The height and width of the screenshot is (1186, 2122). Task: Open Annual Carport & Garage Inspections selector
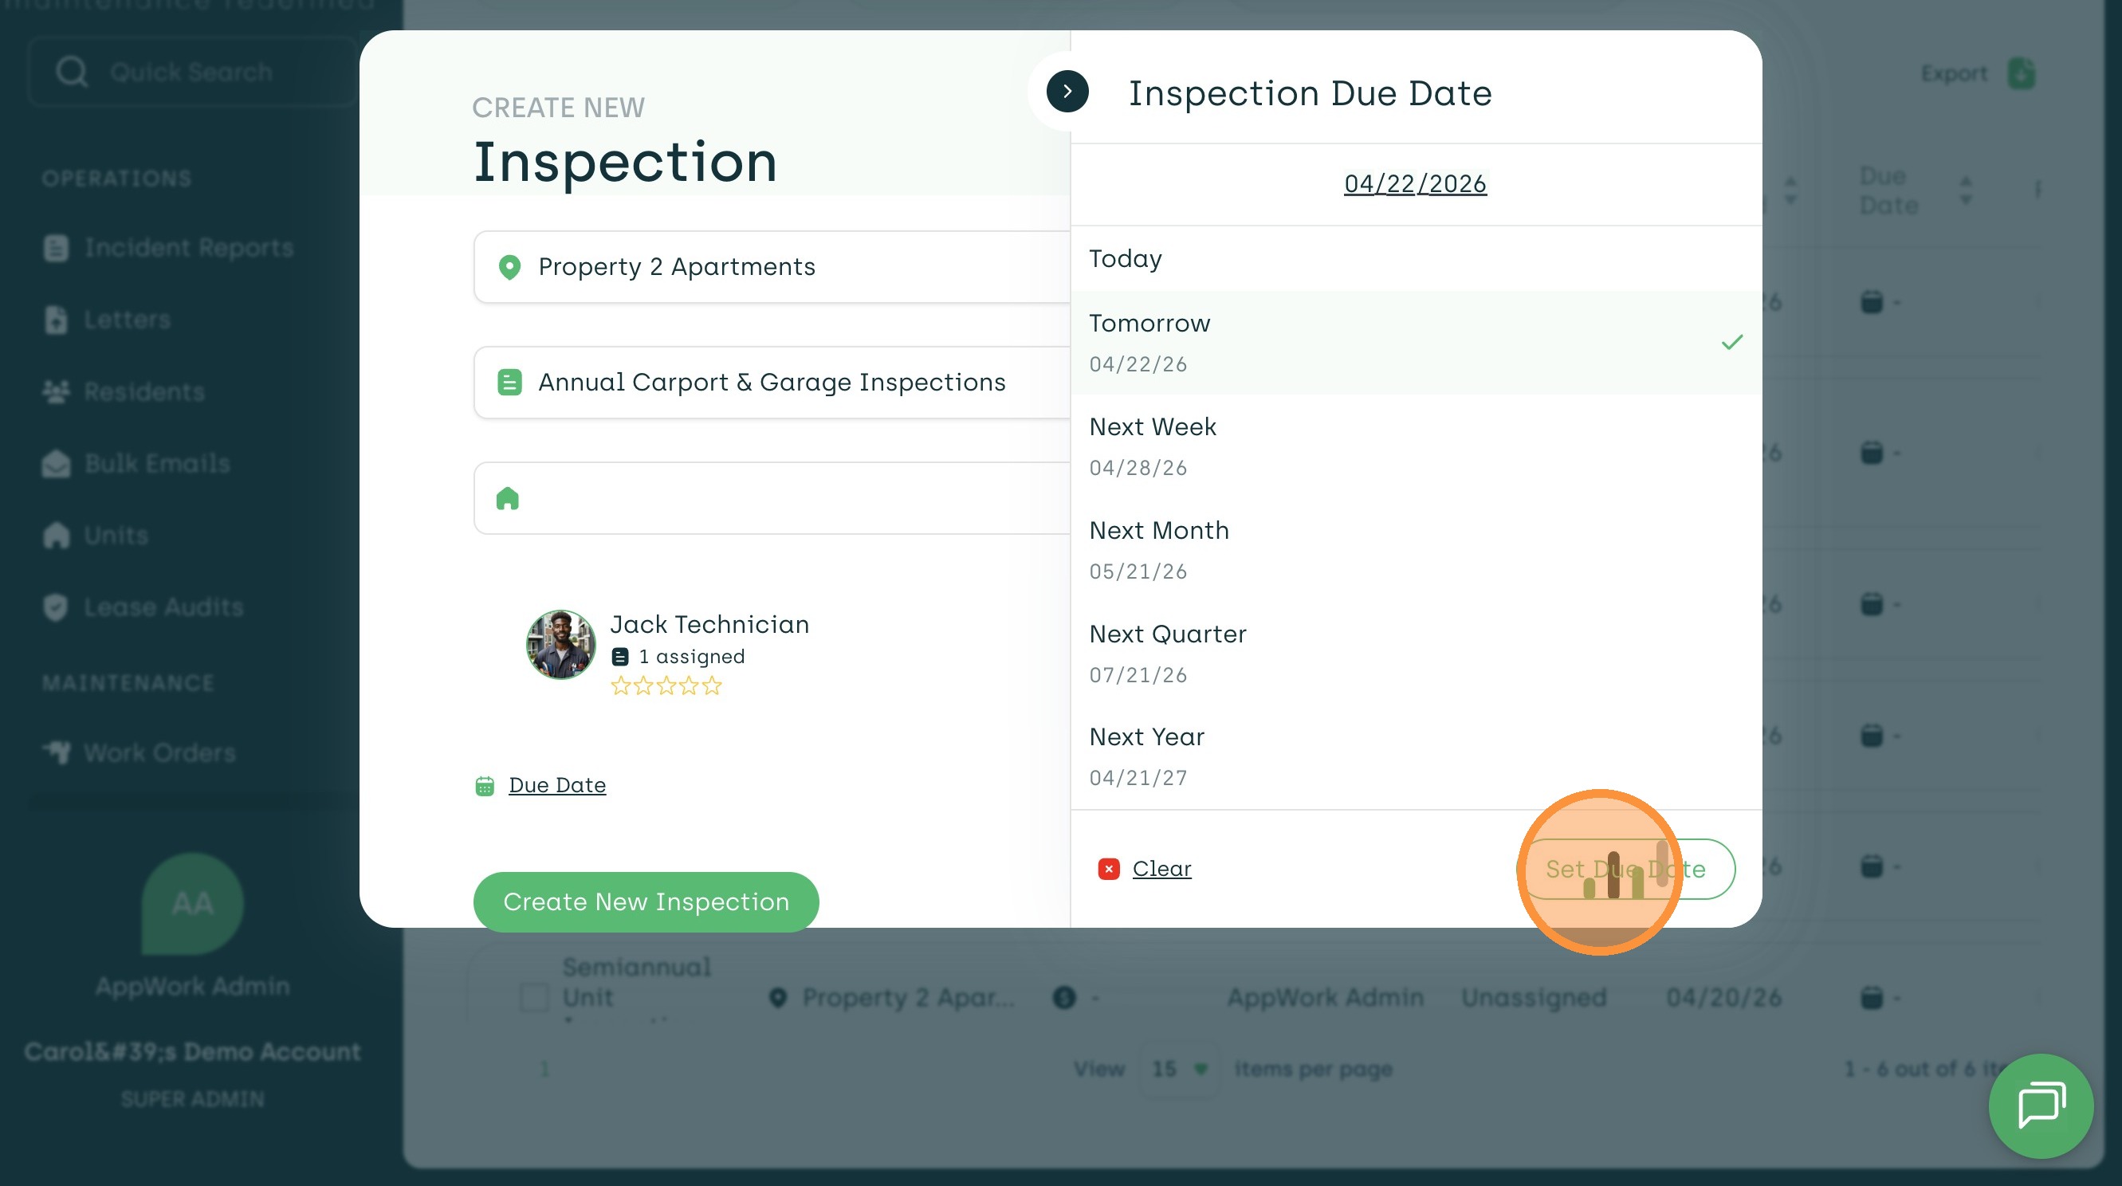click(770, 382)
